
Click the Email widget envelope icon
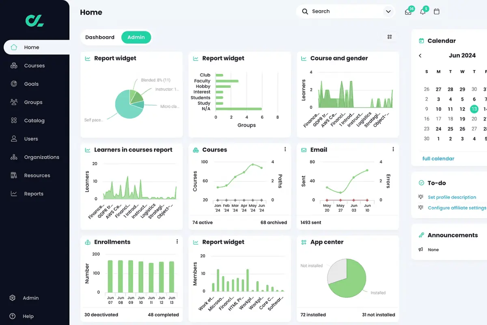pos(304,150)
